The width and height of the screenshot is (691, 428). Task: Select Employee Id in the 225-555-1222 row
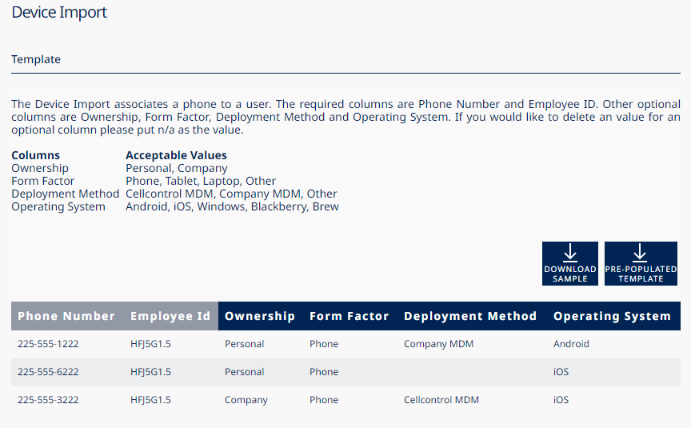[150, 344]
